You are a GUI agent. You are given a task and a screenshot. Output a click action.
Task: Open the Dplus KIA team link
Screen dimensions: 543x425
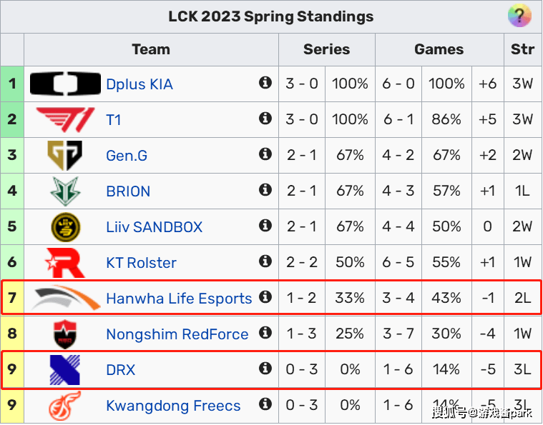140,84
